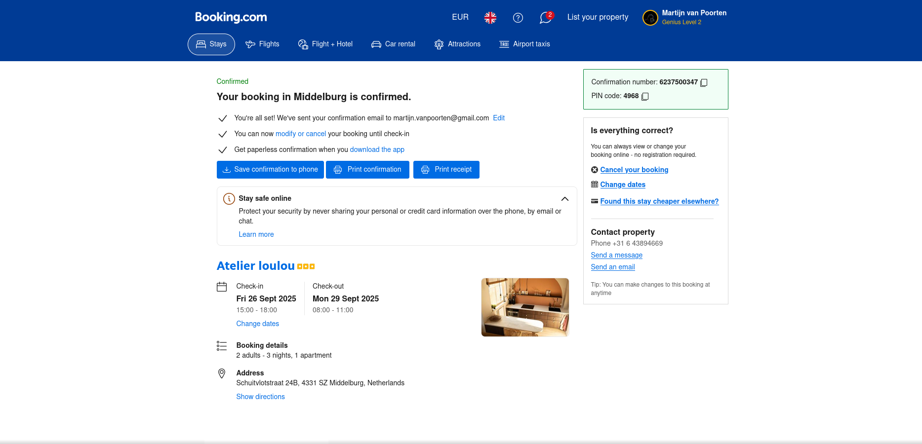This screenshot has height=444, width=922.
Task: Open the EUR currency selector
Action: (x=460, y=17)
